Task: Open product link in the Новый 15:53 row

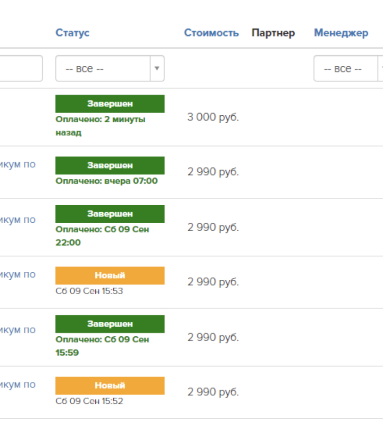Action: coord(18,275)
